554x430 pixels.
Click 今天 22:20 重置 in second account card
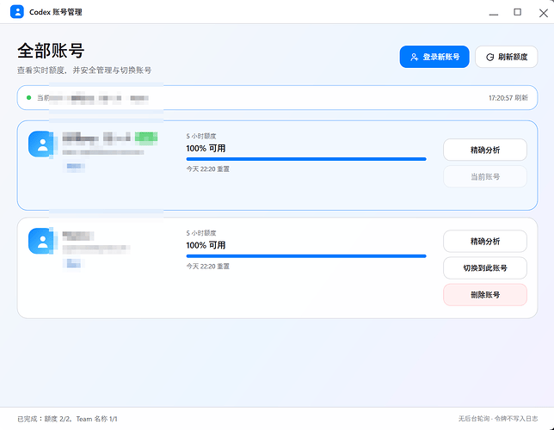(208, 266)
